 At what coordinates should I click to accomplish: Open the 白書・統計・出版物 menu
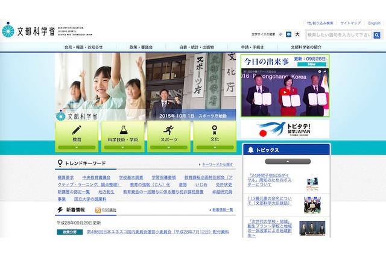[x=197, y=47]
